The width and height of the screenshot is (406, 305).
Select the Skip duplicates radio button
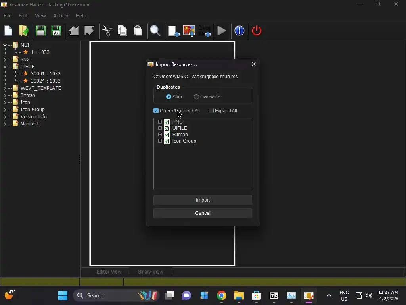pos(169,97)
